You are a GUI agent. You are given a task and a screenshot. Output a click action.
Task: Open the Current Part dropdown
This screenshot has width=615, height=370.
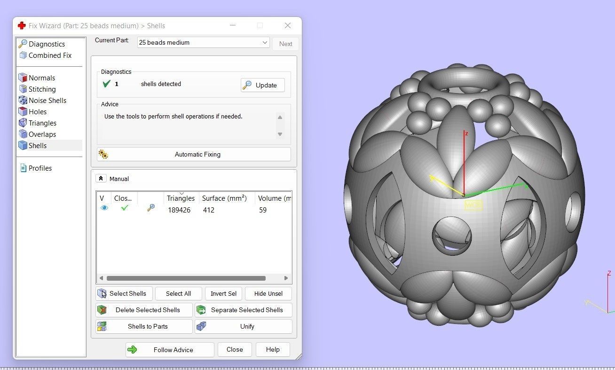(x=203, y=42)
